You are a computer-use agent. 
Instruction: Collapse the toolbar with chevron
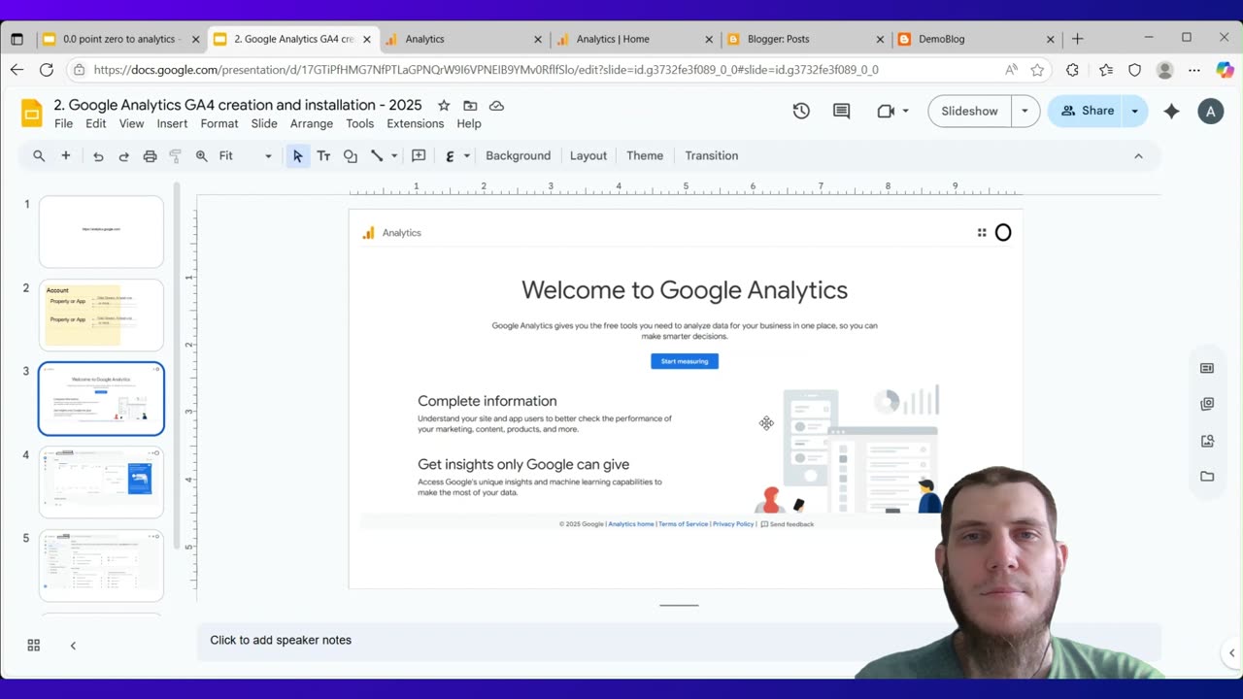point(1139,155)
